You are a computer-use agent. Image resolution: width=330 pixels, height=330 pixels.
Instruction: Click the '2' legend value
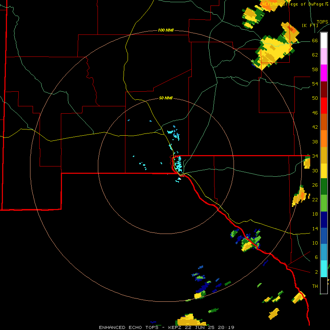pyautogui.click(x=316, y=272)
